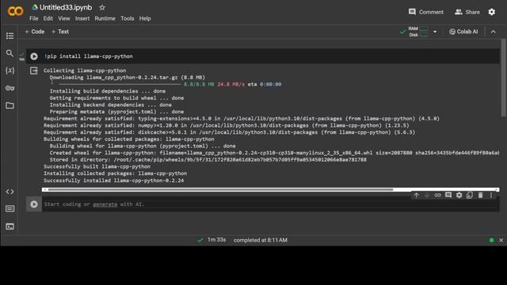Click the generate with AI link
Image resolution: width=507 pixels, height=285 pixels.
click(105, 204)
